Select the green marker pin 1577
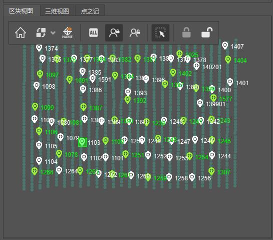 pos(213,98)
